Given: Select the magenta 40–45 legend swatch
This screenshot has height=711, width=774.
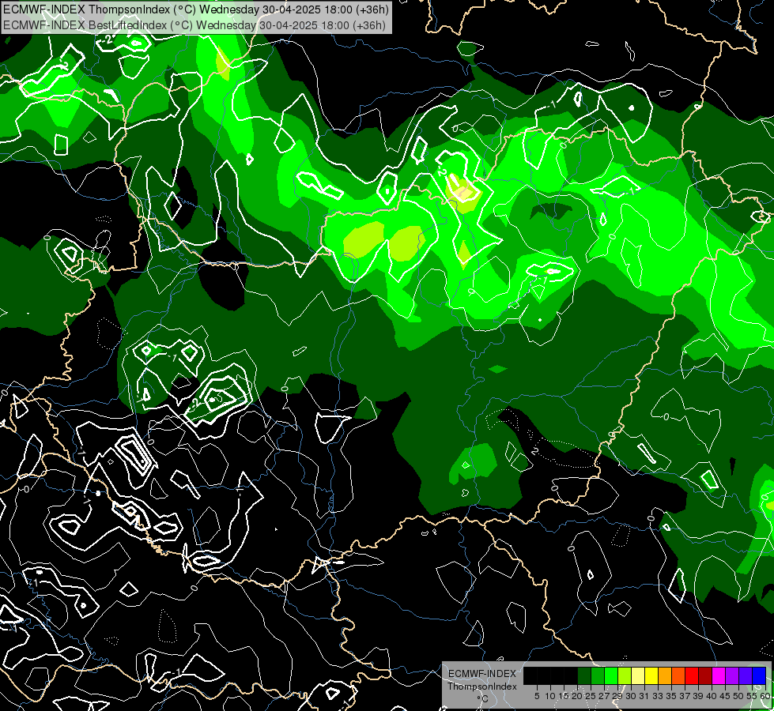Looking at the screenshot, I should click(719, 675).
